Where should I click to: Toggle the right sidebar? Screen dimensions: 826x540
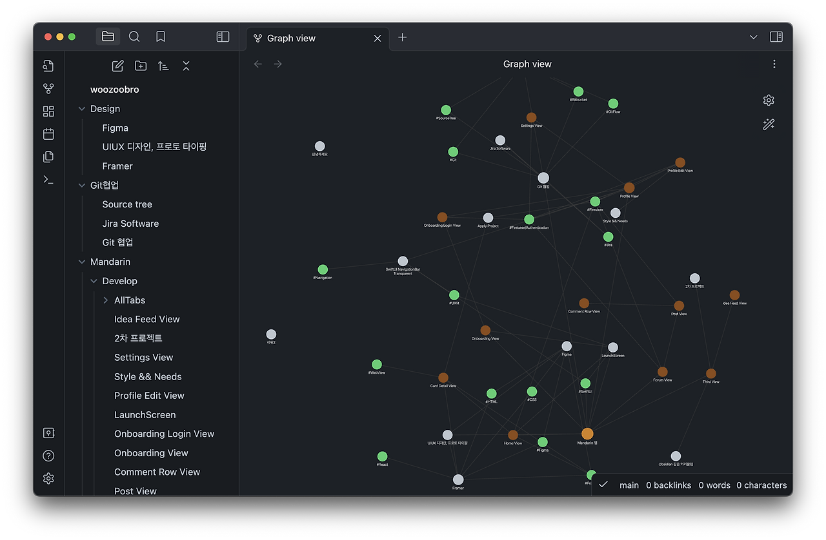776,37
